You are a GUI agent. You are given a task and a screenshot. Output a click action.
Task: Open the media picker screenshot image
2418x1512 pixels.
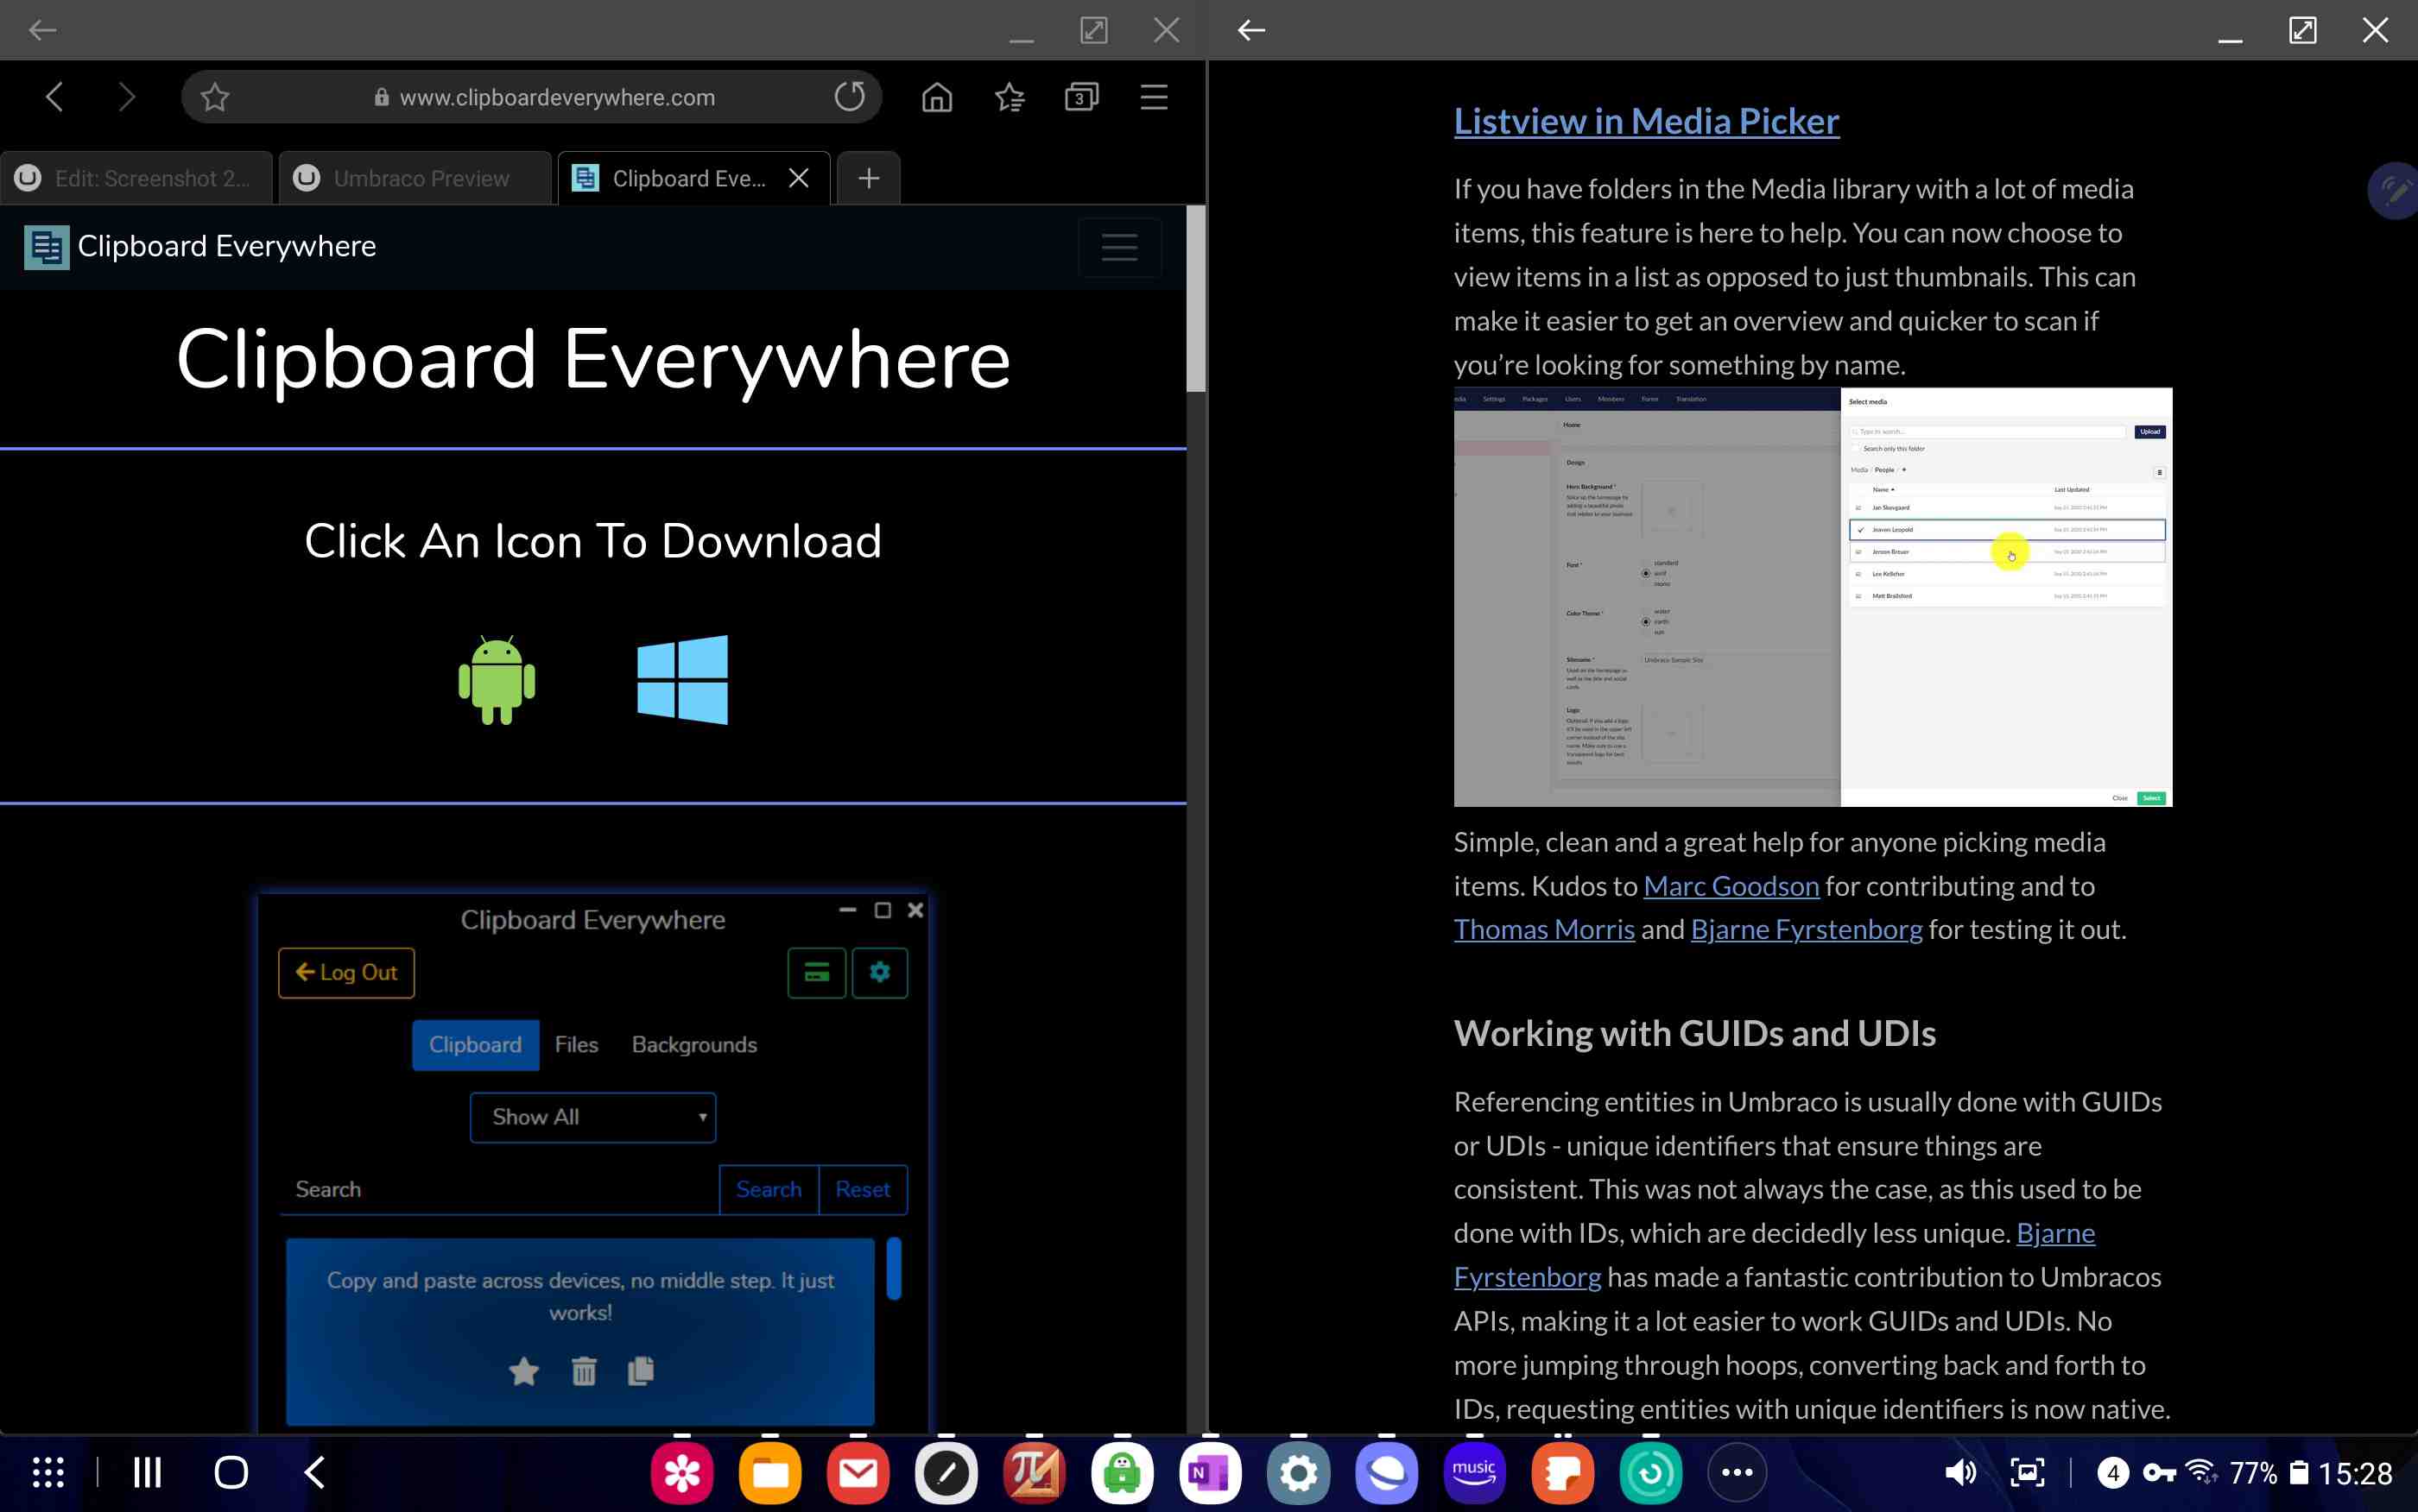[1813, 597]
